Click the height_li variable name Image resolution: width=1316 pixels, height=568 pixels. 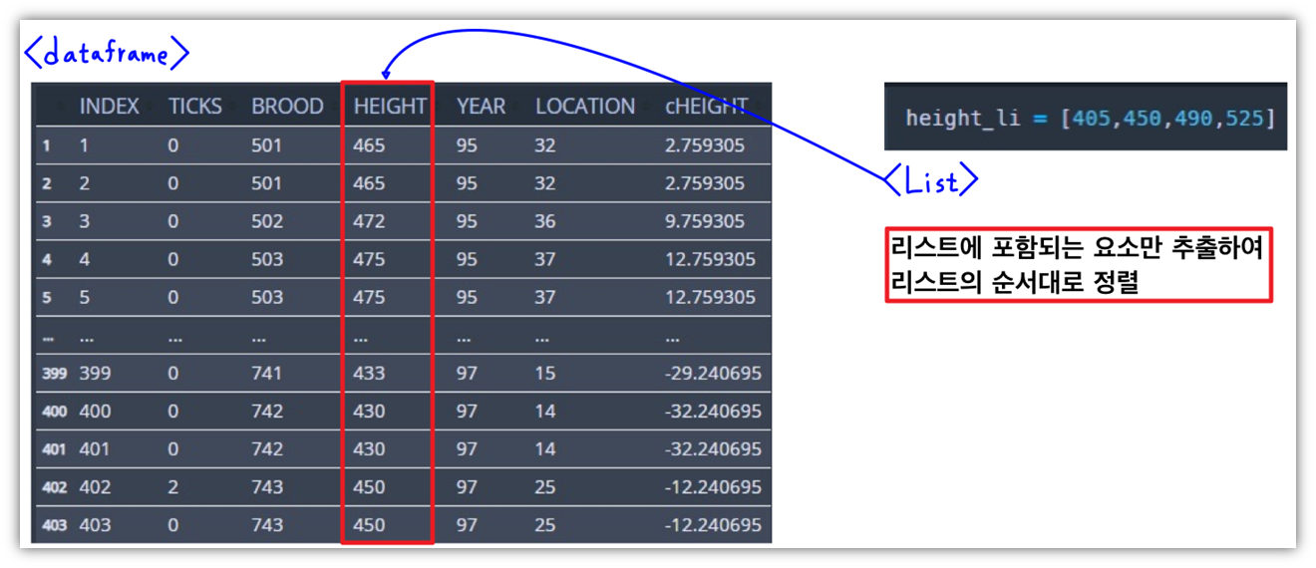pos(963,119)
